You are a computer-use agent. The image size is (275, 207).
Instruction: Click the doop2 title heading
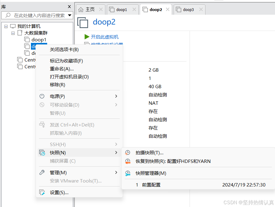(104, 22)
